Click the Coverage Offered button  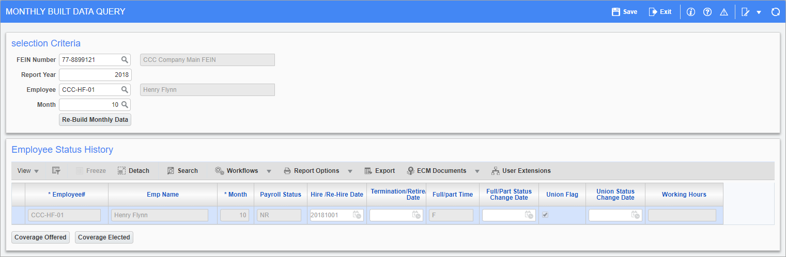tap(40, 237)
